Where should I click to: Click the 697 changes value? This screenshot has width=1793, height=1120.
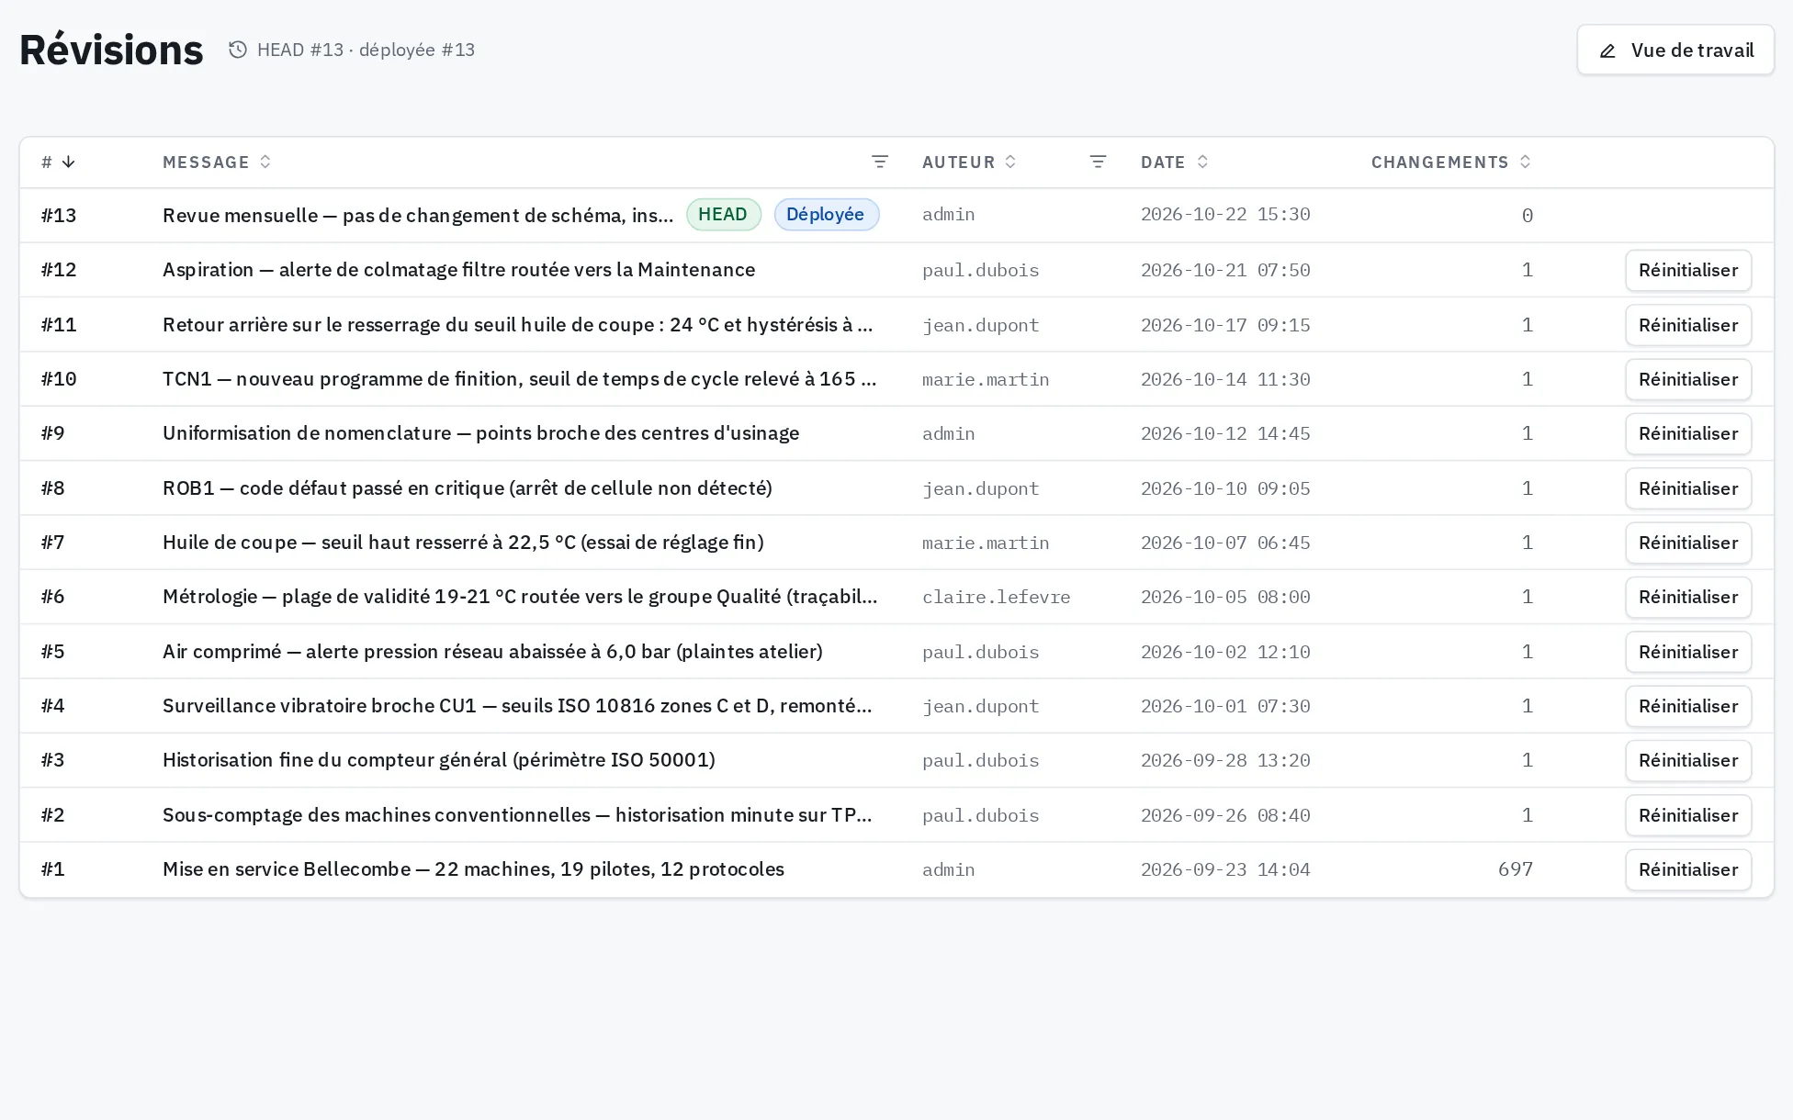click(x=1515, y=869)
